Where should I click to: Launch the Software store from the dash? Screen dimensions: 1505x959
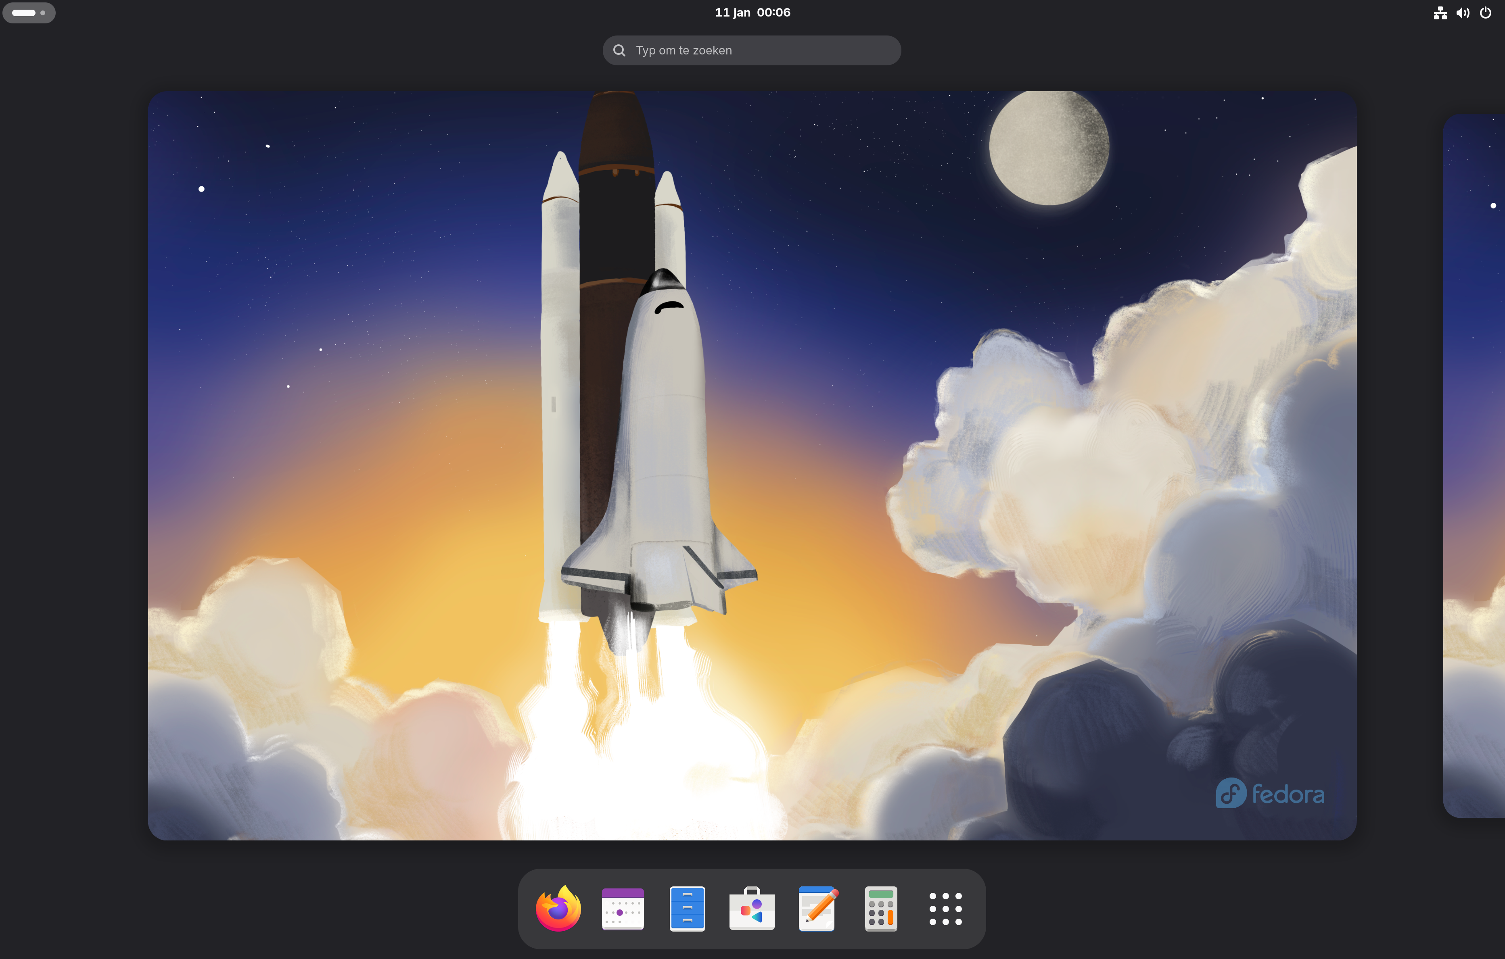tap(752, 909)
